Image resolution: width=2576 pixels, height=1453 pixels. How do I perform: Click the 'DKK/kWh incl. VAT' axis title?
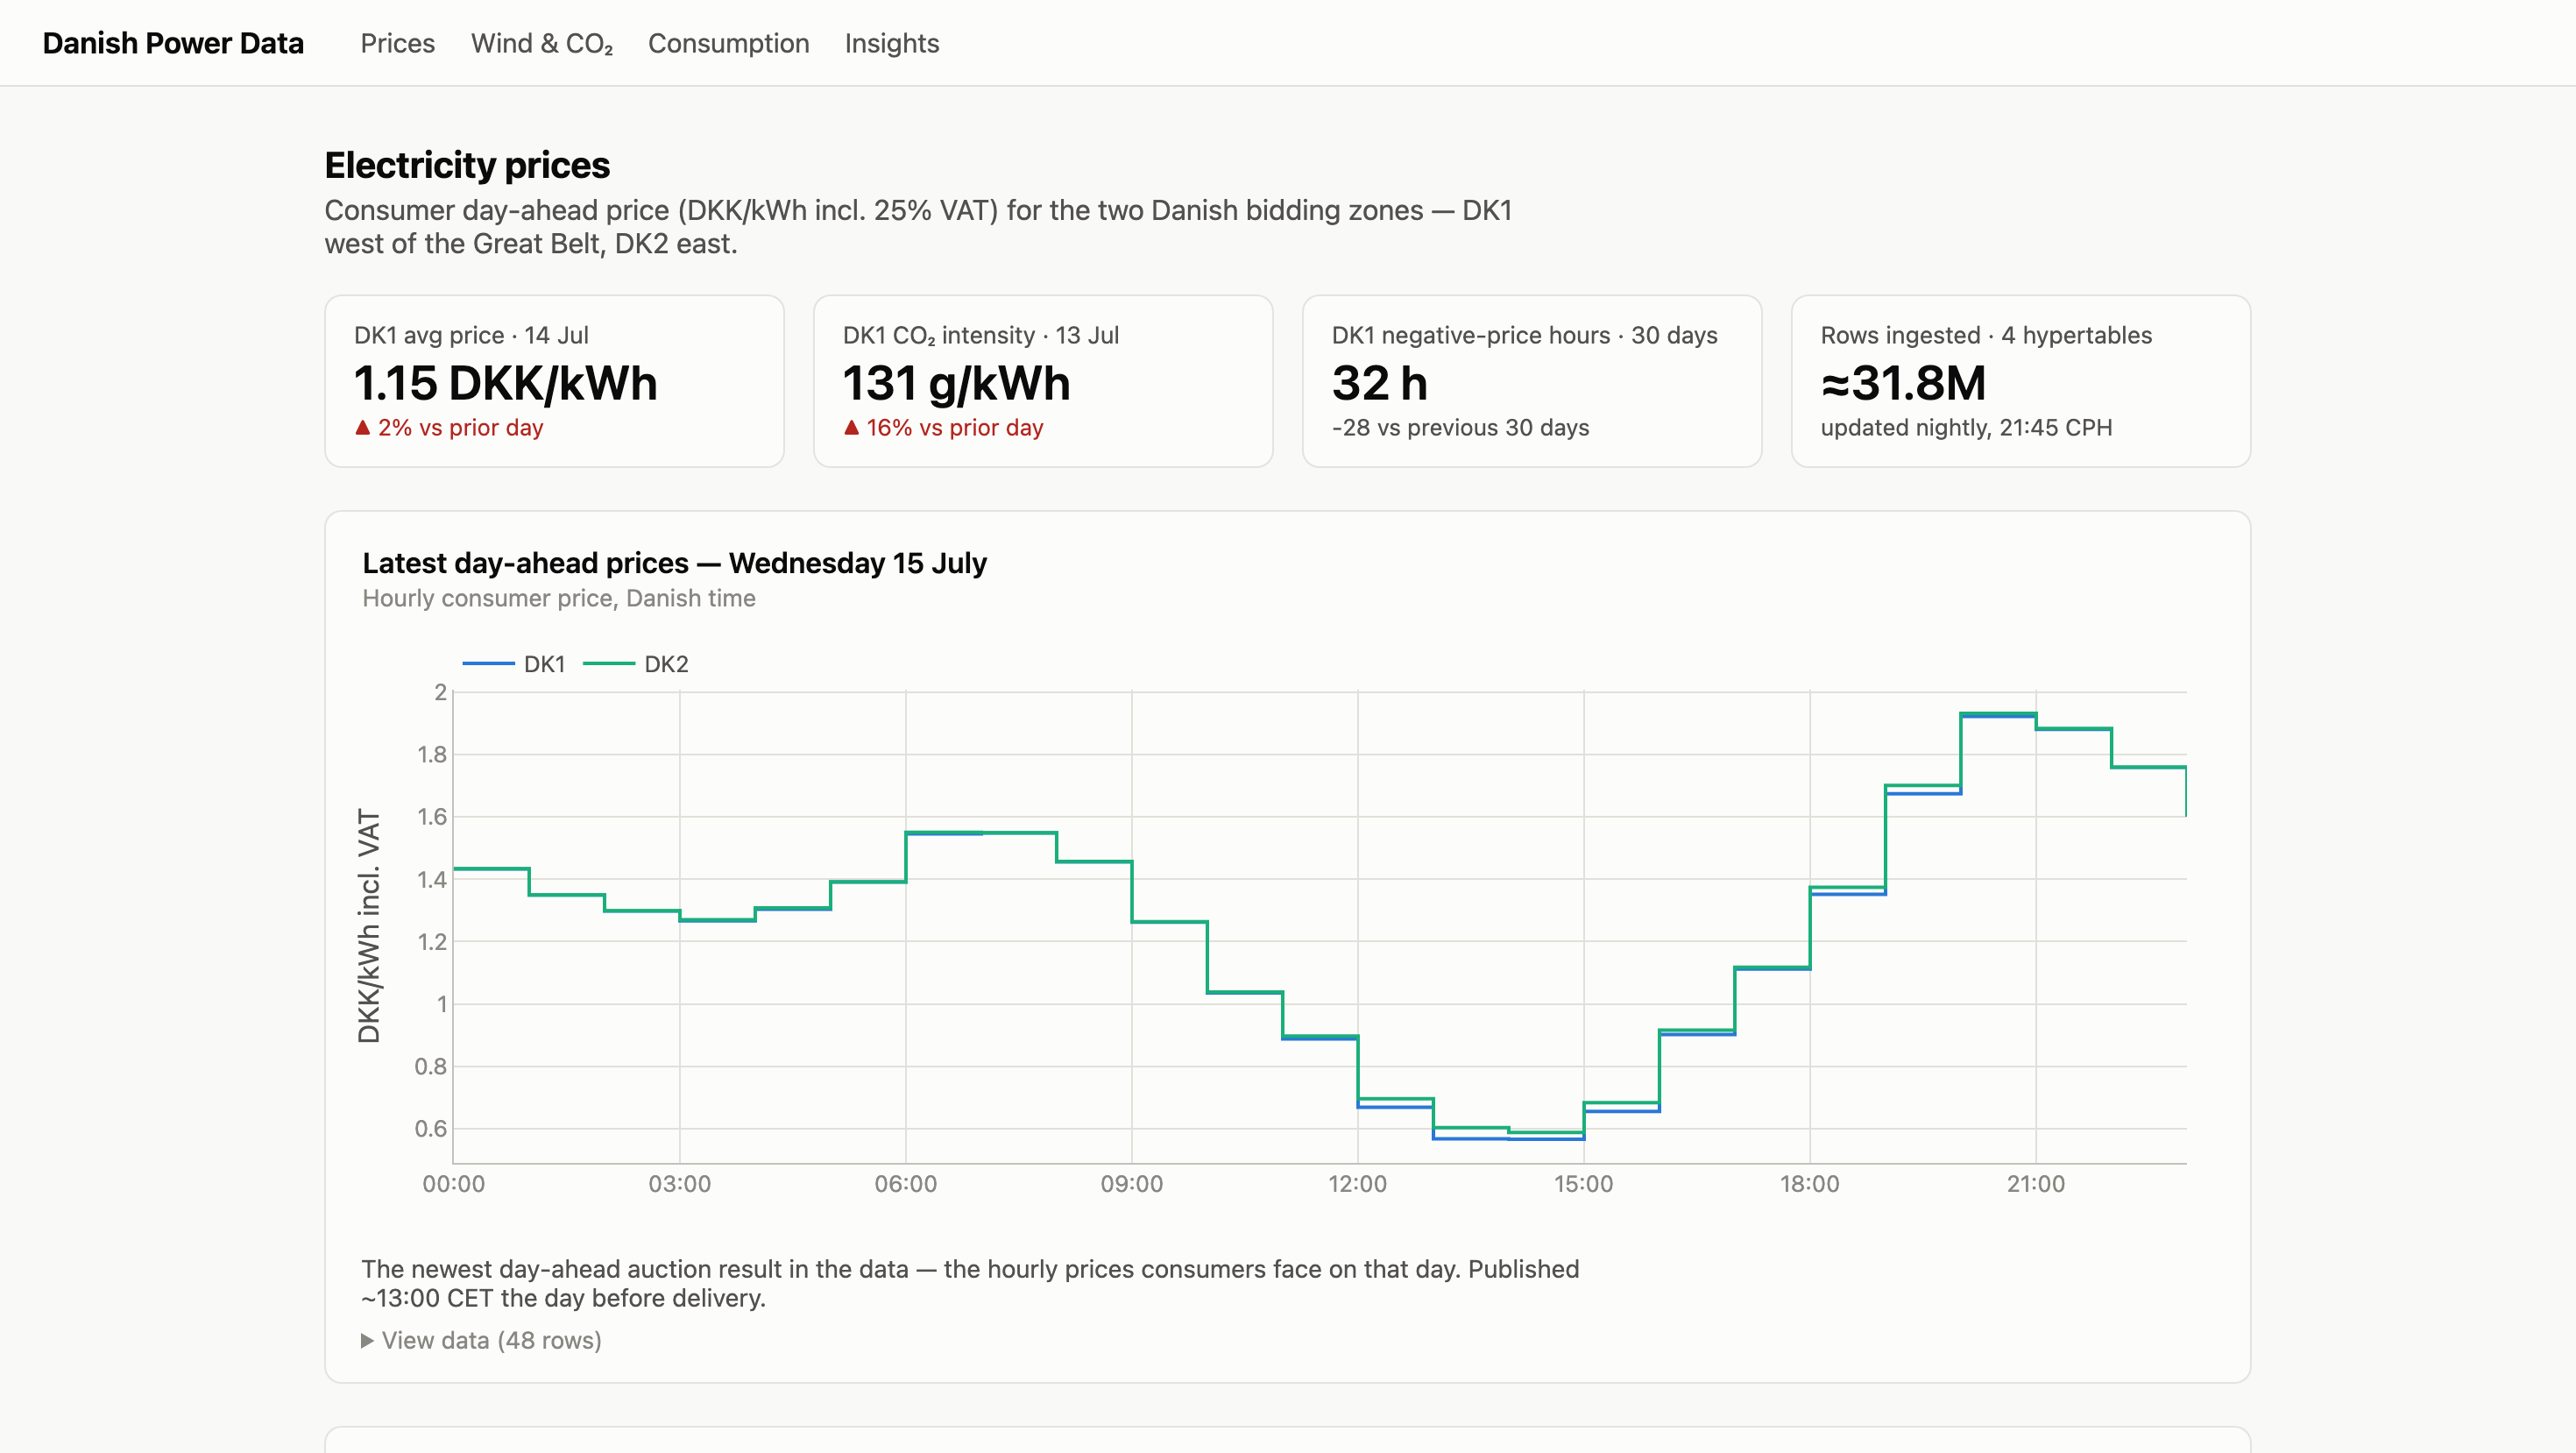(369, 926)
